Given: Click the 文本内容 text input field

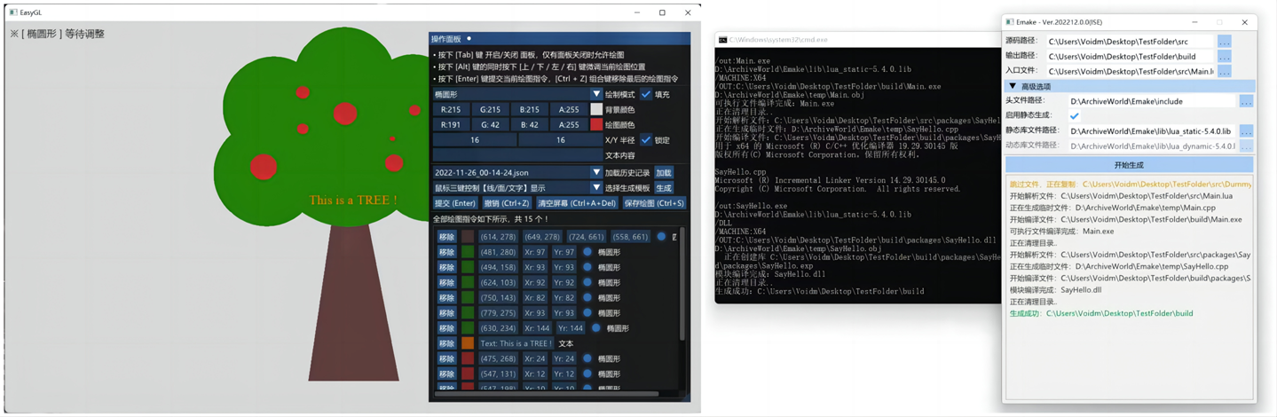Looking at the screenshot, I should tap(517, 155).
